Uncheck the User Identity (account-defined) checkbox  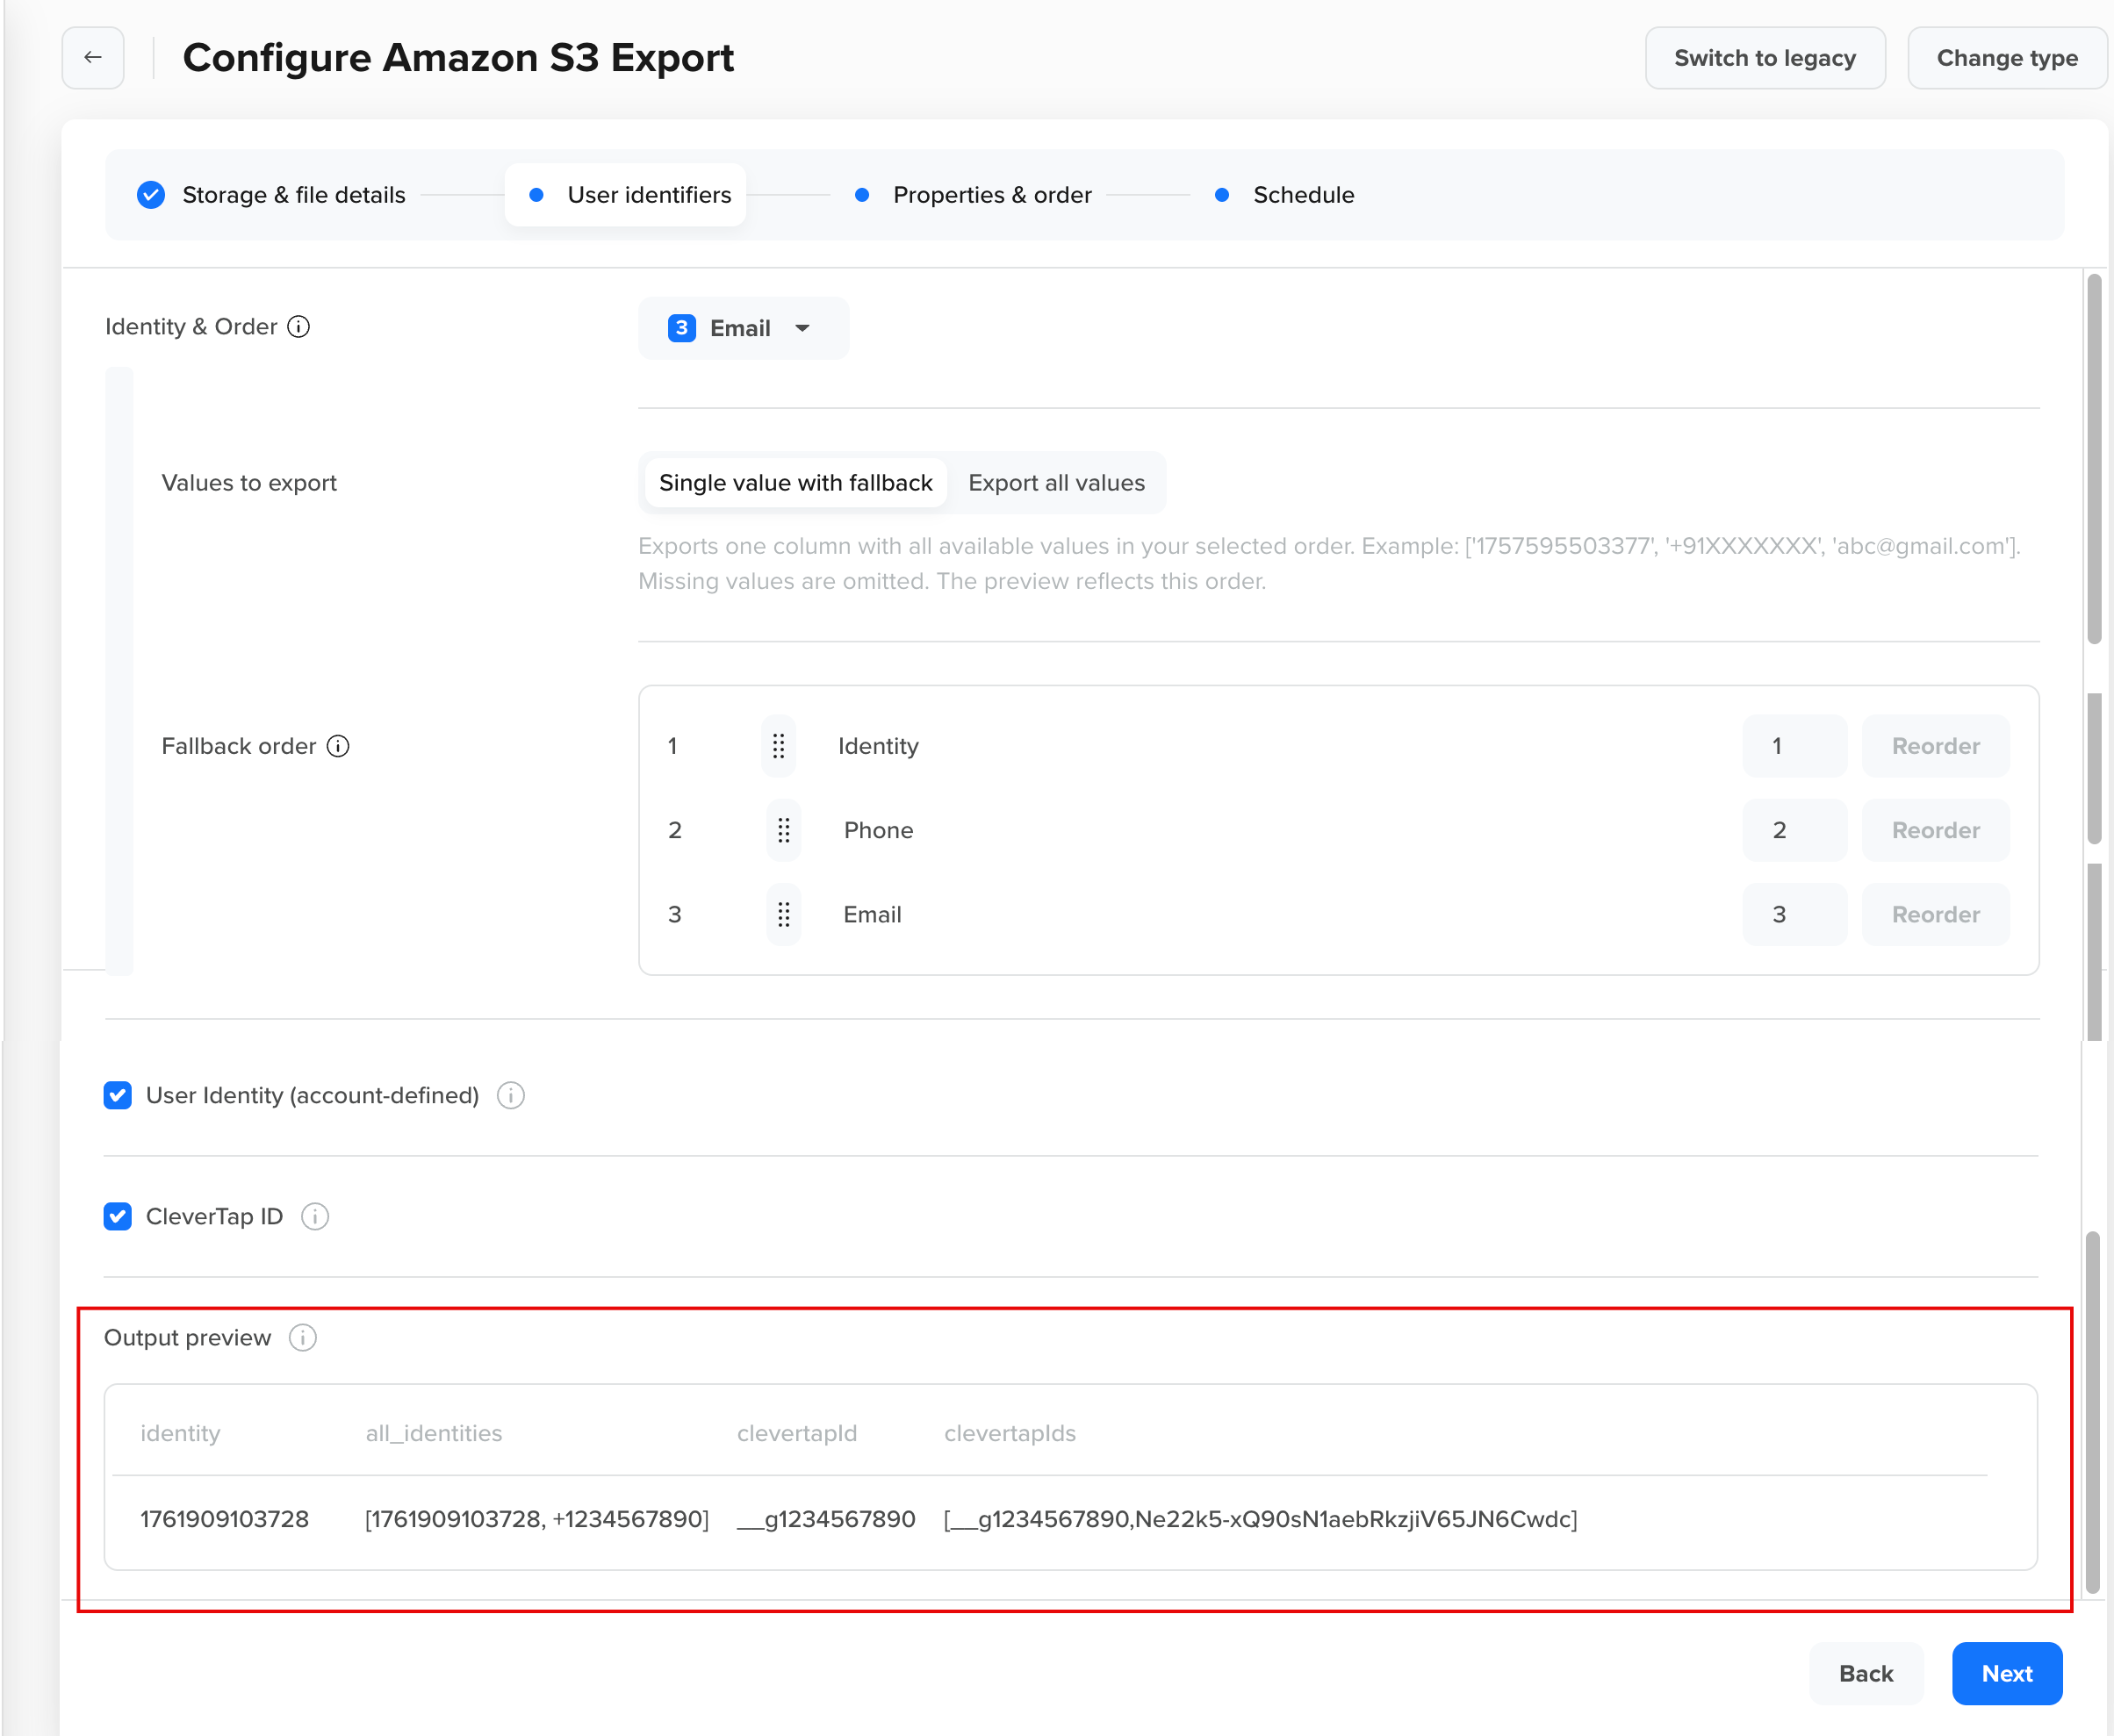pos(118,1096)
